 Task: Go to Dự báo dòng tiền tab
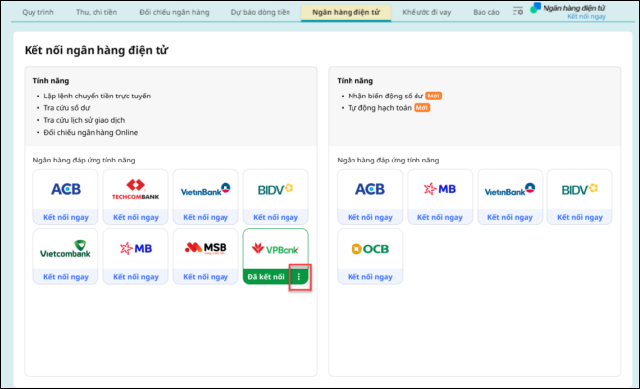[260, 12]
